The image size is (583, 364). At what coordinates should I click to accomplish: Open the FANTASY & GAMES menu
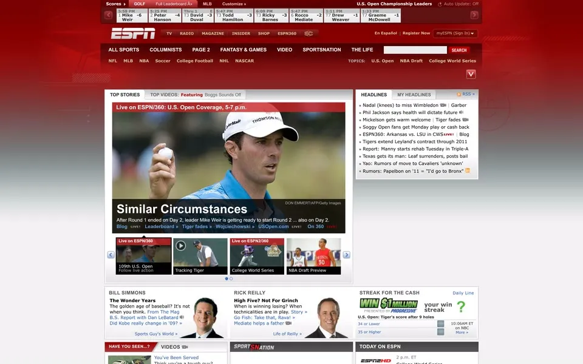(243, 50)
